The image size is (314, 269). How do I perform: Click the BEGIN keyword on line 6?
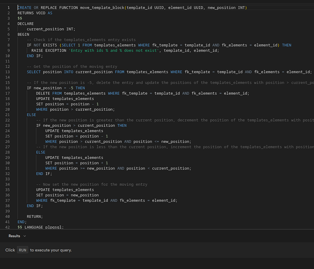23,35
